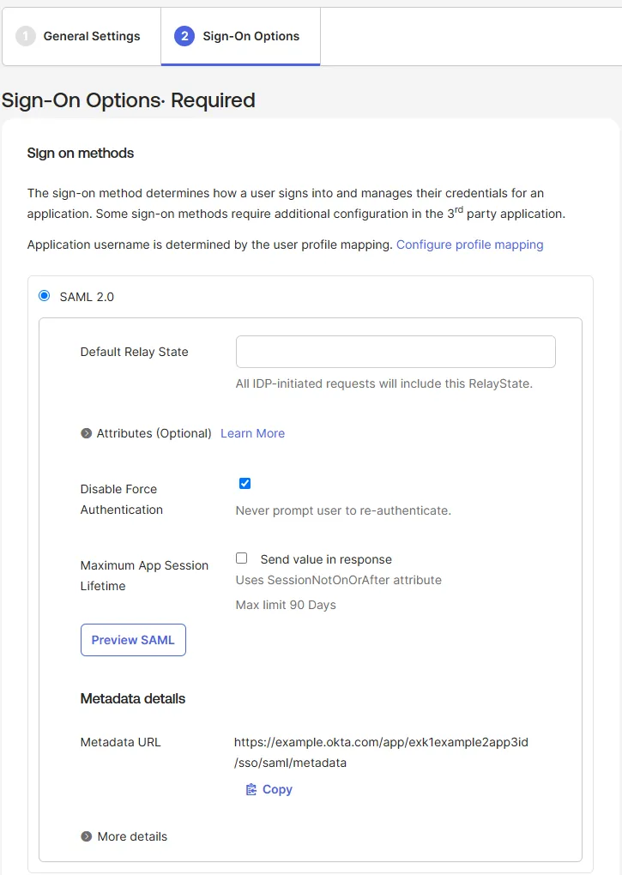622x875 pixels.
Task: Click the Copy link text
Action: coord(277,789)
